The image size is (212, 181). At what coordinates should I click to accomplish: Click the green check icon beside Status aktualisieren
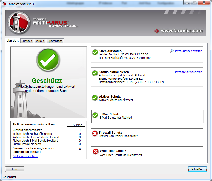point(95,73)
